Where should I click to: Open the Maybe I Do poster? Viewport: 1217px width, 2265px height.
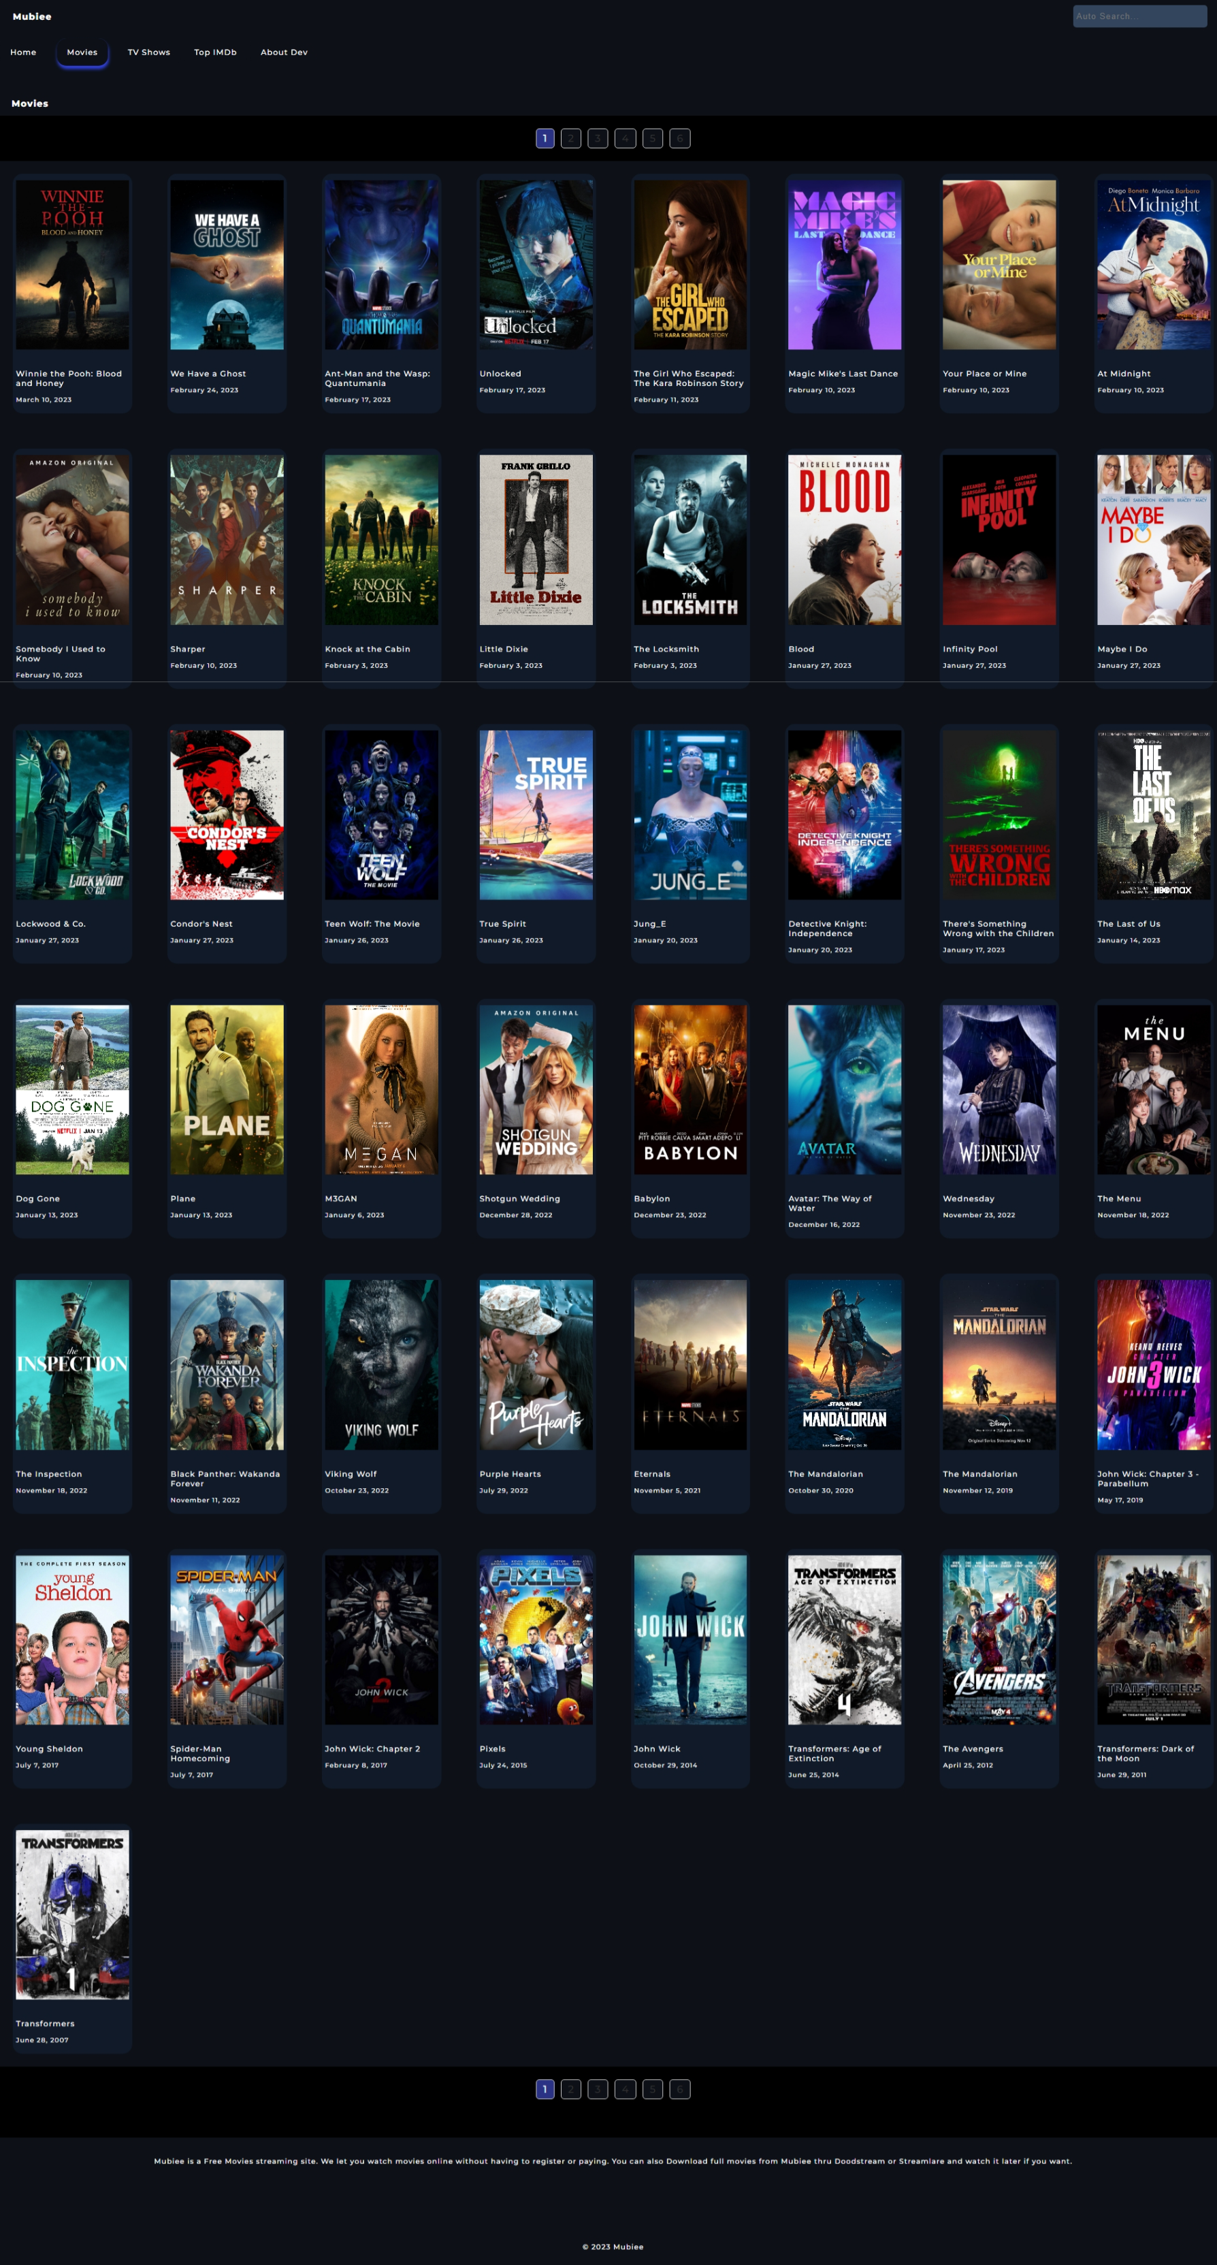1154,540
